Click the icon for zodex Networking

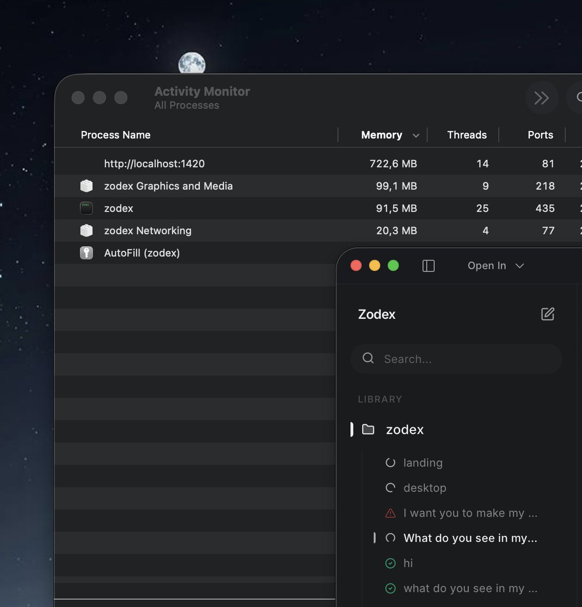(87, 231)
